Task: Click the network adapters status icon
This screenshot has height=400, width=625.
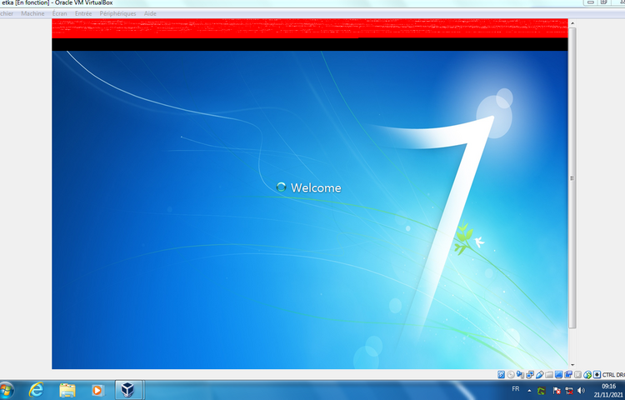Action: 530,374
